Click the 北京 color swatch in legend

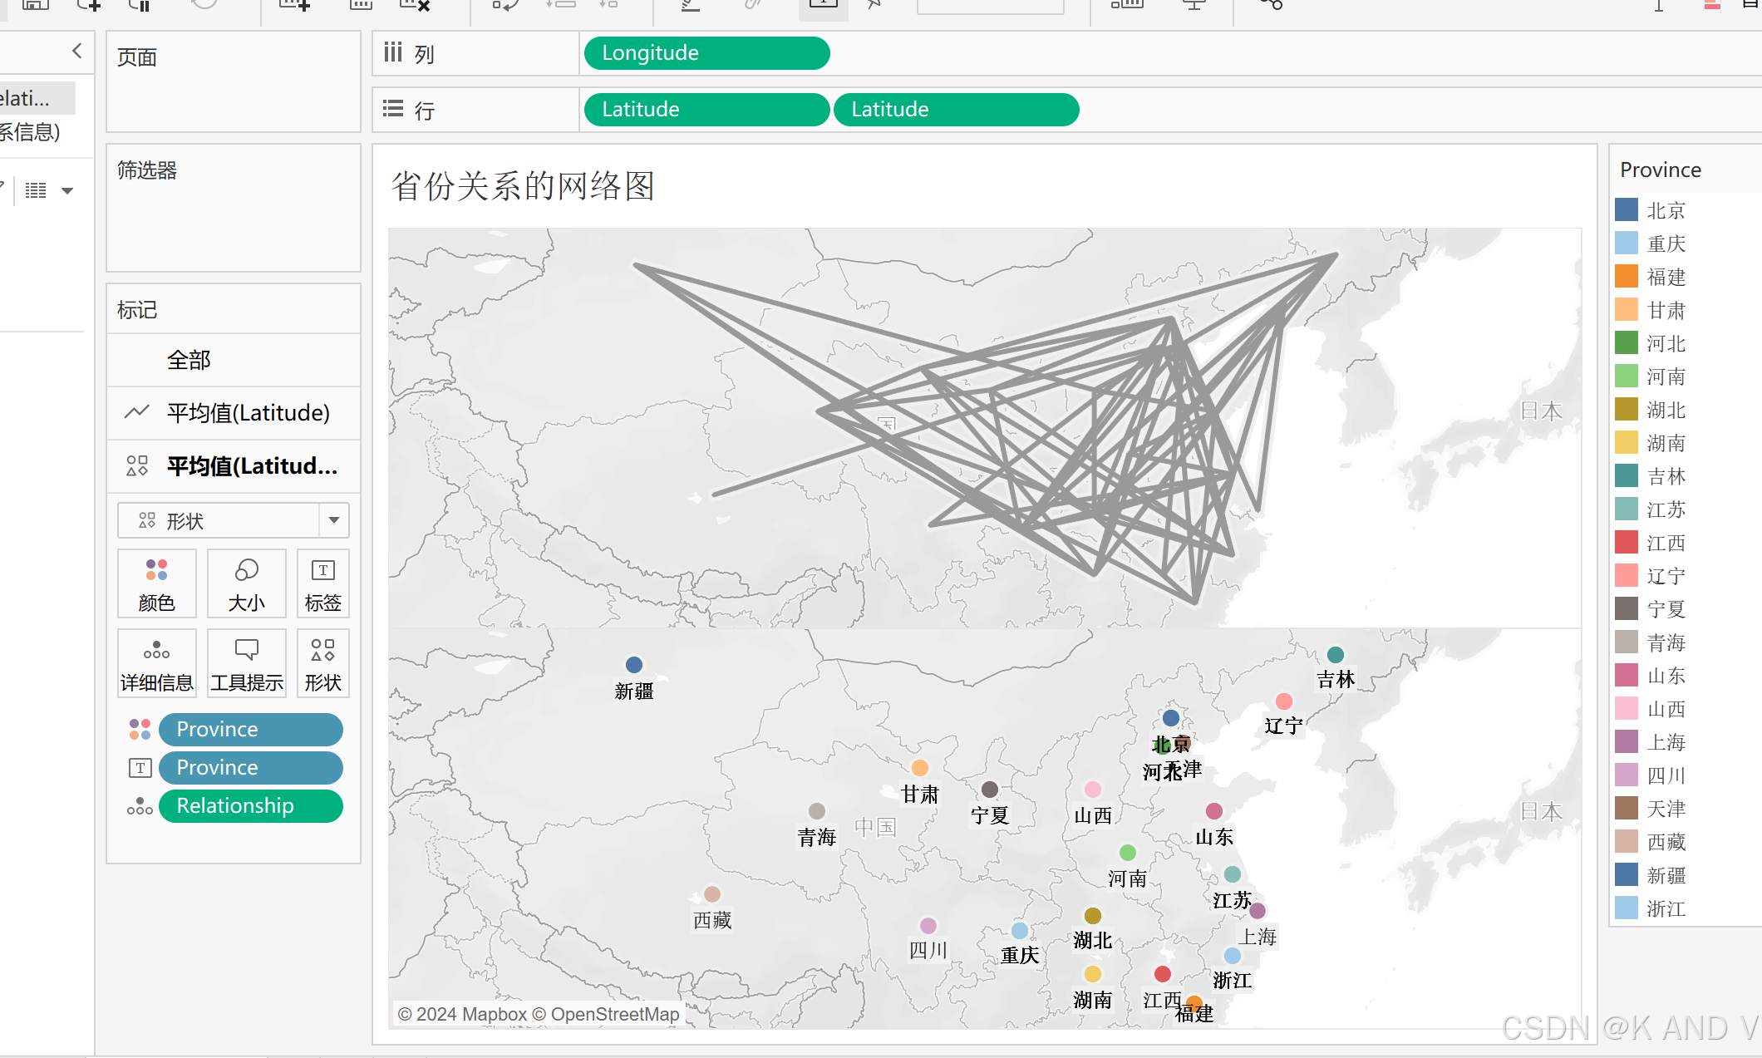point(1627,209)
